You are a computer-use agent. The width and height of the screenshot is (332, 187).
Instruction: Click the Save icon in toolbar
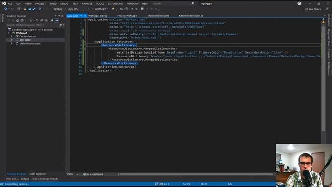(x=30, y=9)
